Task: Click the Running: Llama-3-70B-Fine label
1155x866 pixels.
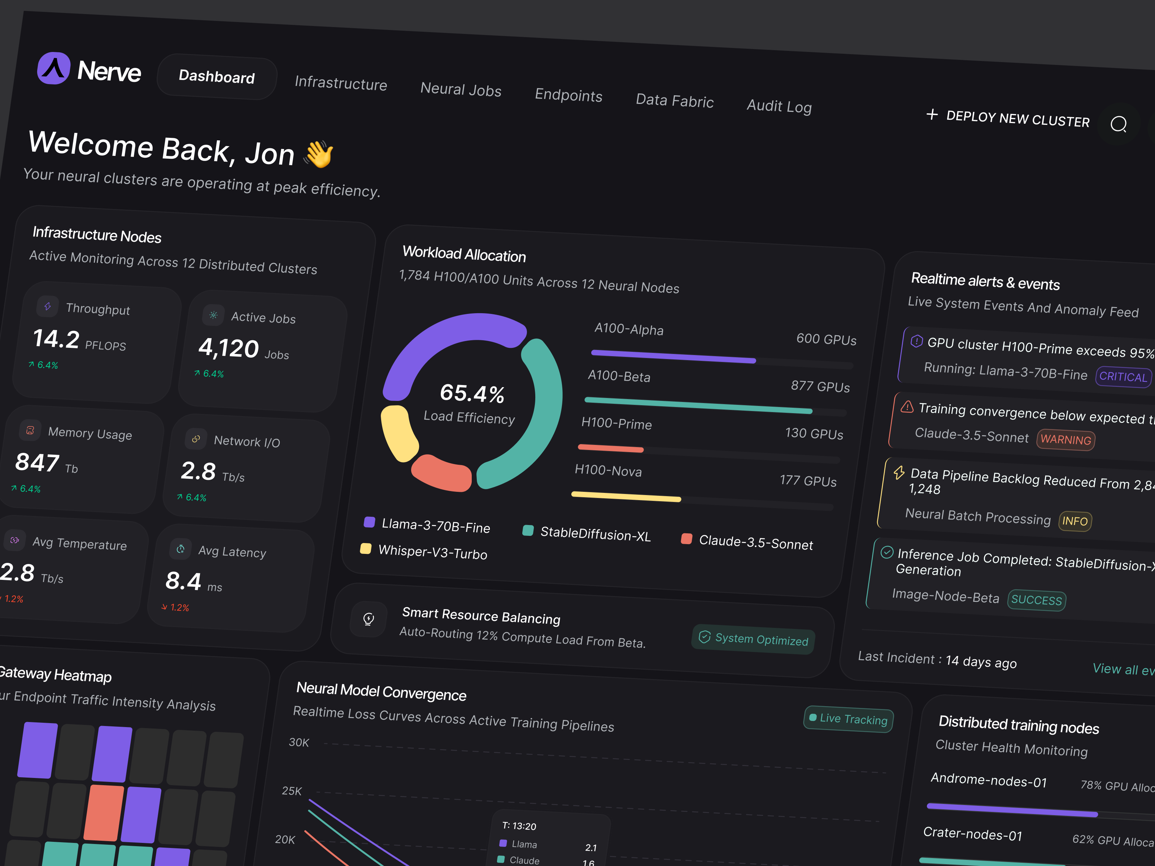Action: (x=1006, y=371)
